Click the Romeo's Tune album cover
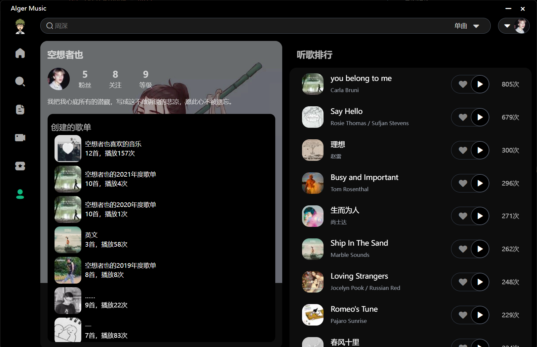This screenshot has width=537, height=347. (x=312, y=315)
